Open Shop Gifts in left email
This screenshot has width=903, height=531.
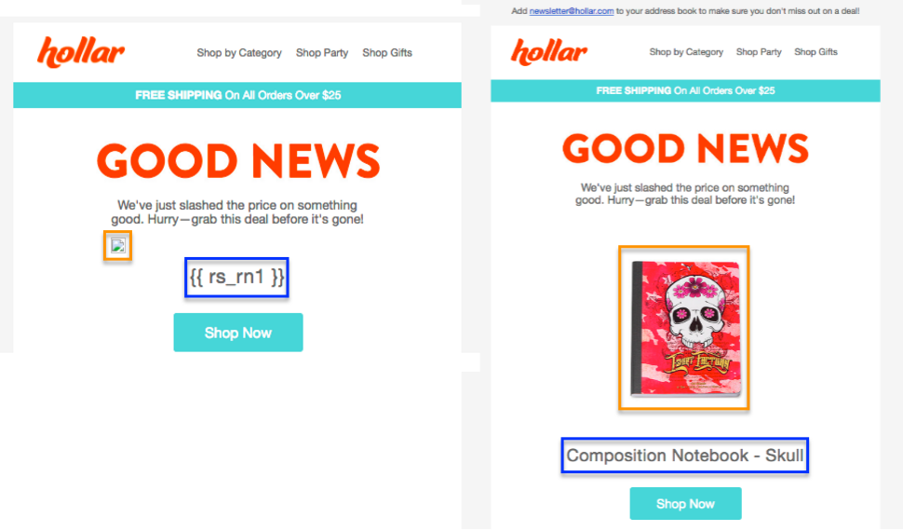[x=387, y=52]
